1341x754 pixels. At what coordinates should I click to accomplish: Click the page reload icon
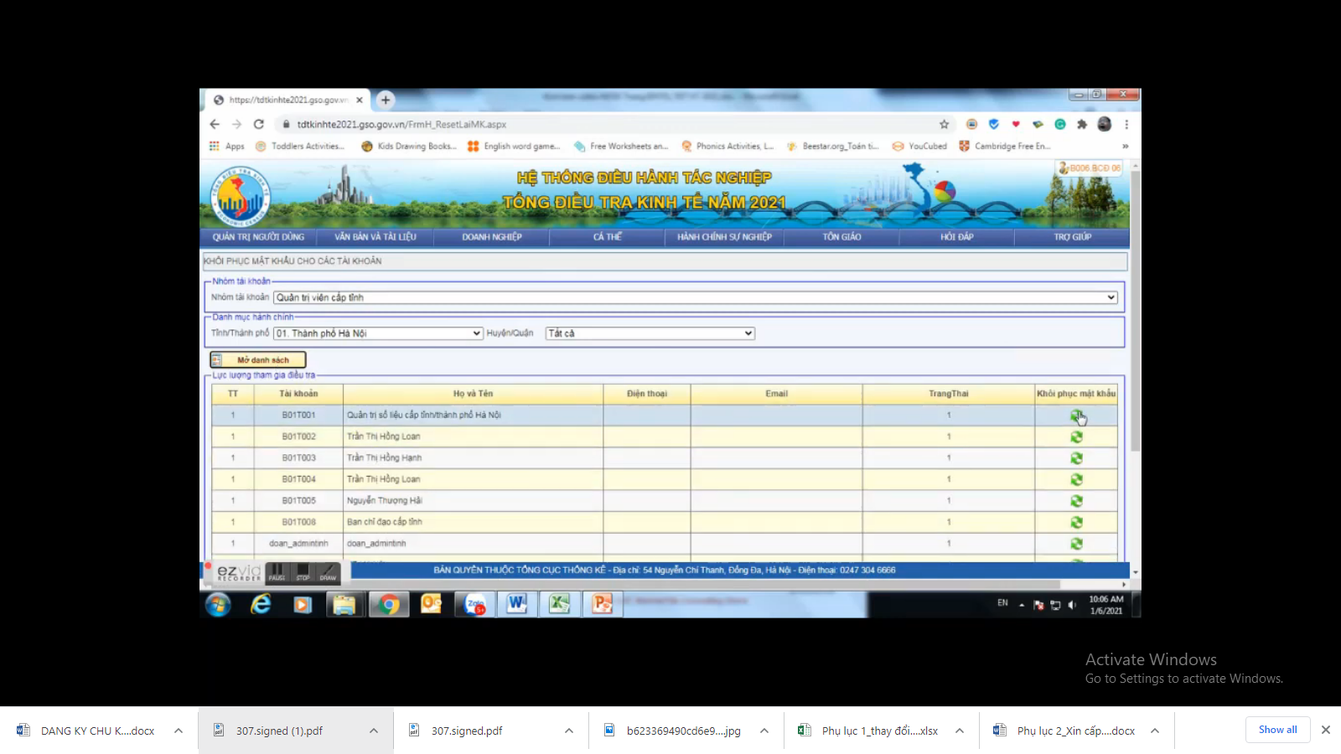tap(257, 123)
